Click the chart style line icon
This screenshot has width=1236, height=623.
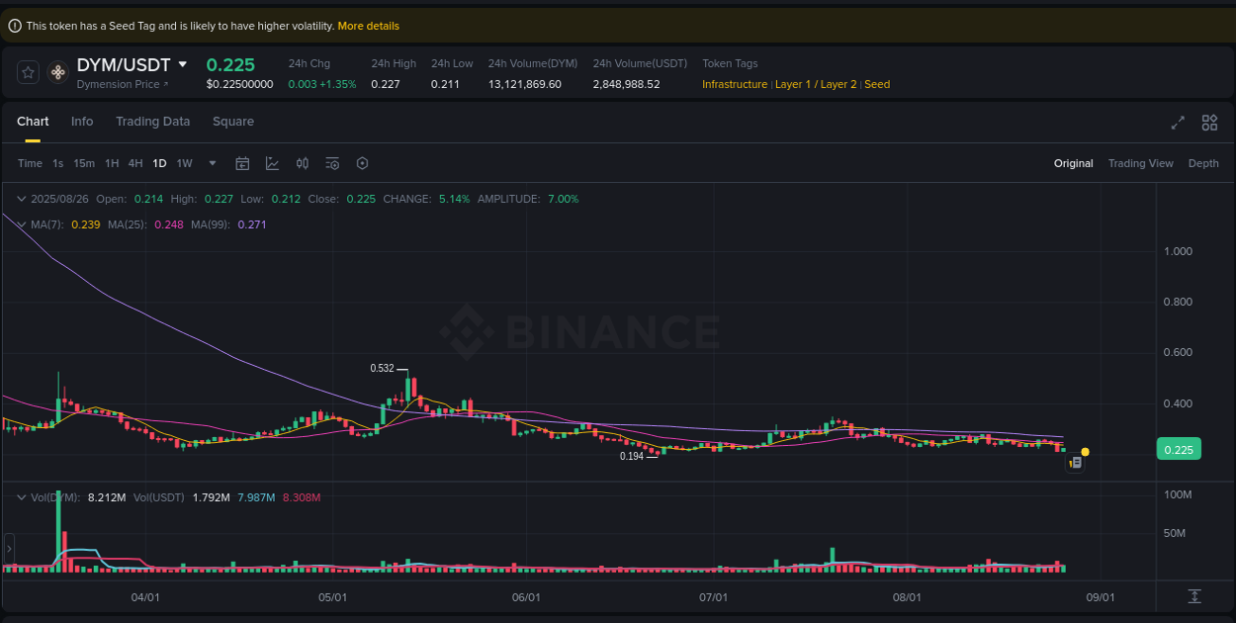(272, 162)
